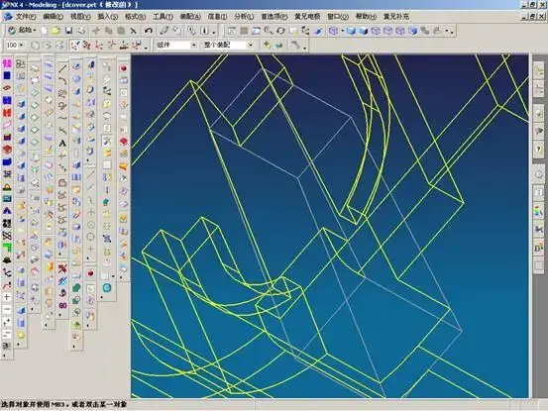Click the Information 'i' toolbar icon

click(x=205, y=31)
